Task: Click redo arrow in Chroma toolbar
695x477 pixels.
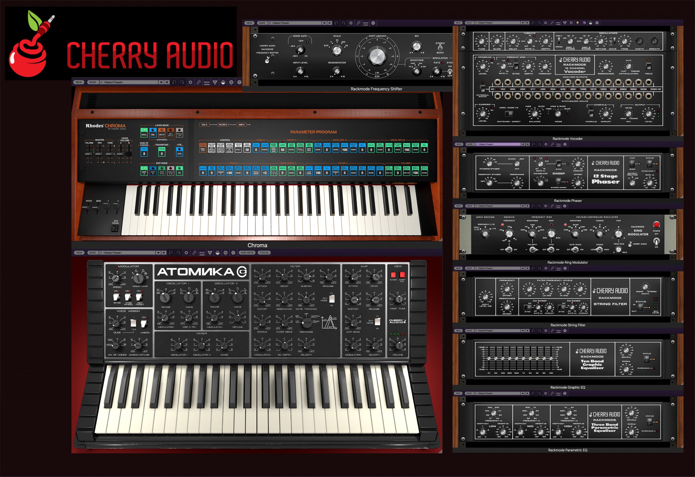Action: point(182,82)
